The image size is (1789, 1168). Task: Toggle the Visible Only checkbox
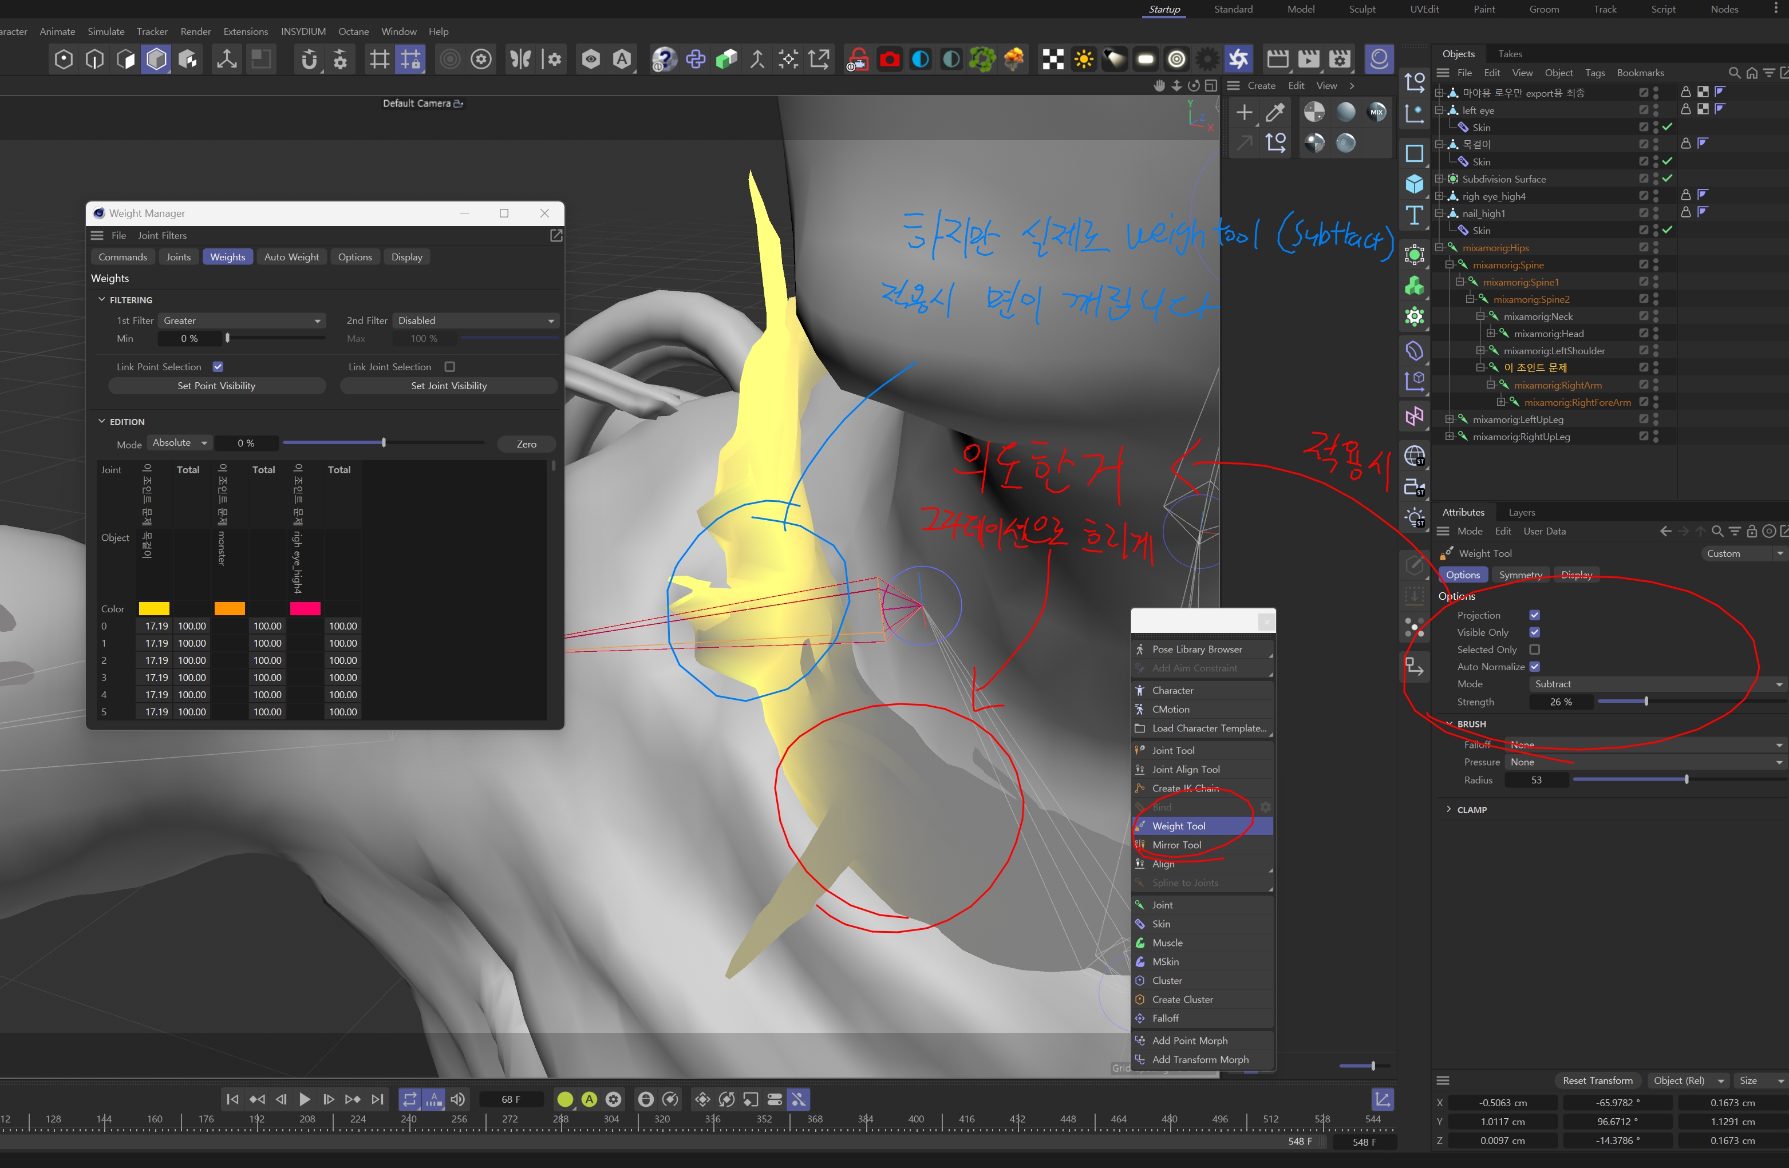tap(1534, 632)
